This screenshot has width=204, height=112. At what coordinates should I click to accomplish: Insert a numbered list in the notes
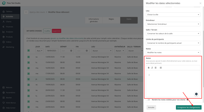pyautogui.click(x=161, y=68)
